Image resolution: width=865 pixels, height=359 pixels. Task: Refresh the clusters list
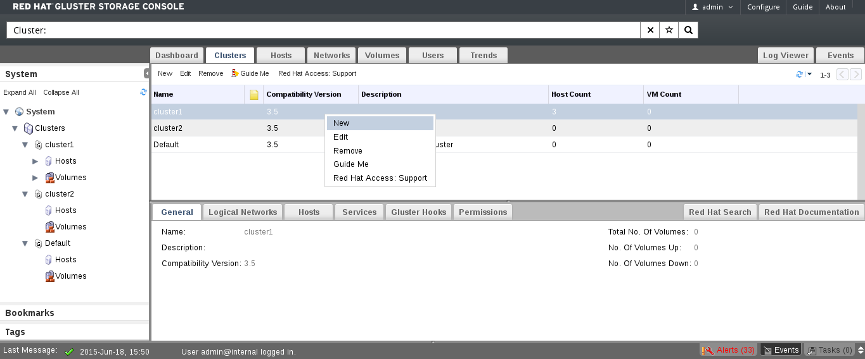(800, 75)
